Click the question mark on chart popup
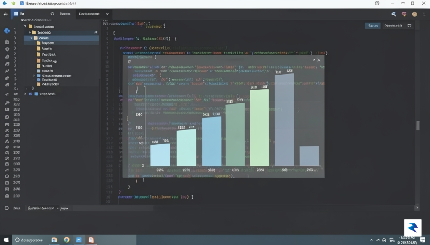430x245 pixels. (313, 60)
